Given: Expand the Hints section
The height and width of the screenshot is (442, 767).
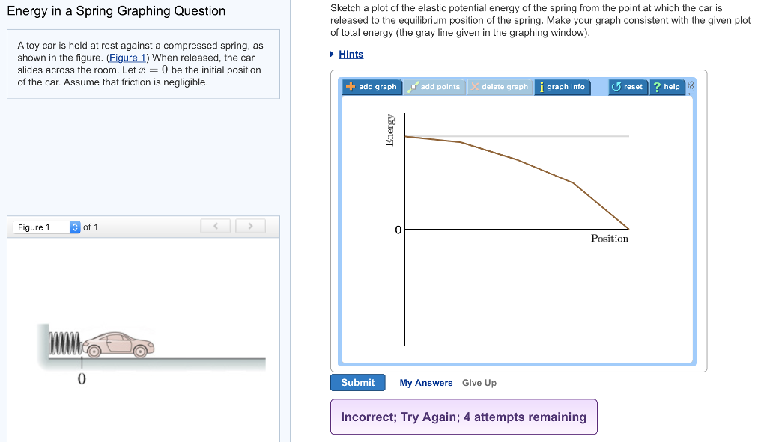Looking at the screenshot, I should [351, 54].
